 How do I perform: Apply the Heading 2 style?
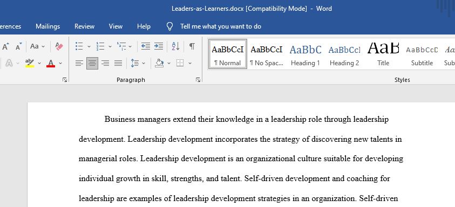(x=344, y=54)
